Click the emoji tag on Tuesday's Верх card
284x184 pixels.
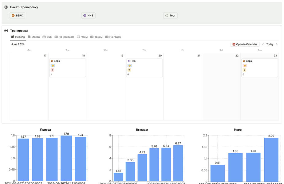53,66
